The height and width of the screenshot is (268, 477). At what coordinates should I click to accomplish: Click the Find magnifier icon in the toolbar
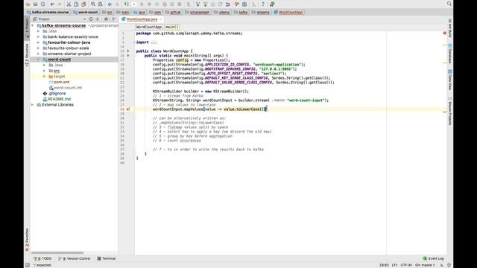pos(92,4)
